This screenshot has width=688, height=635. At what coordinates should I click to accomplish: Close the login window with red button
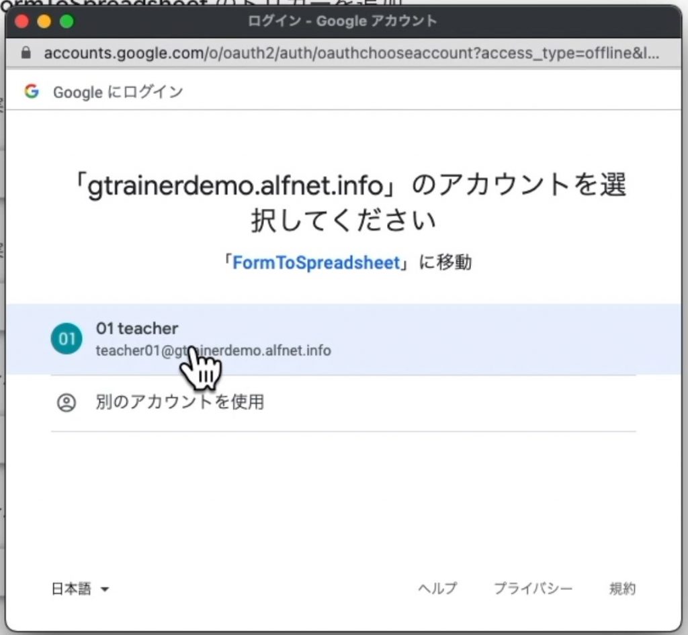pos(21,21)
